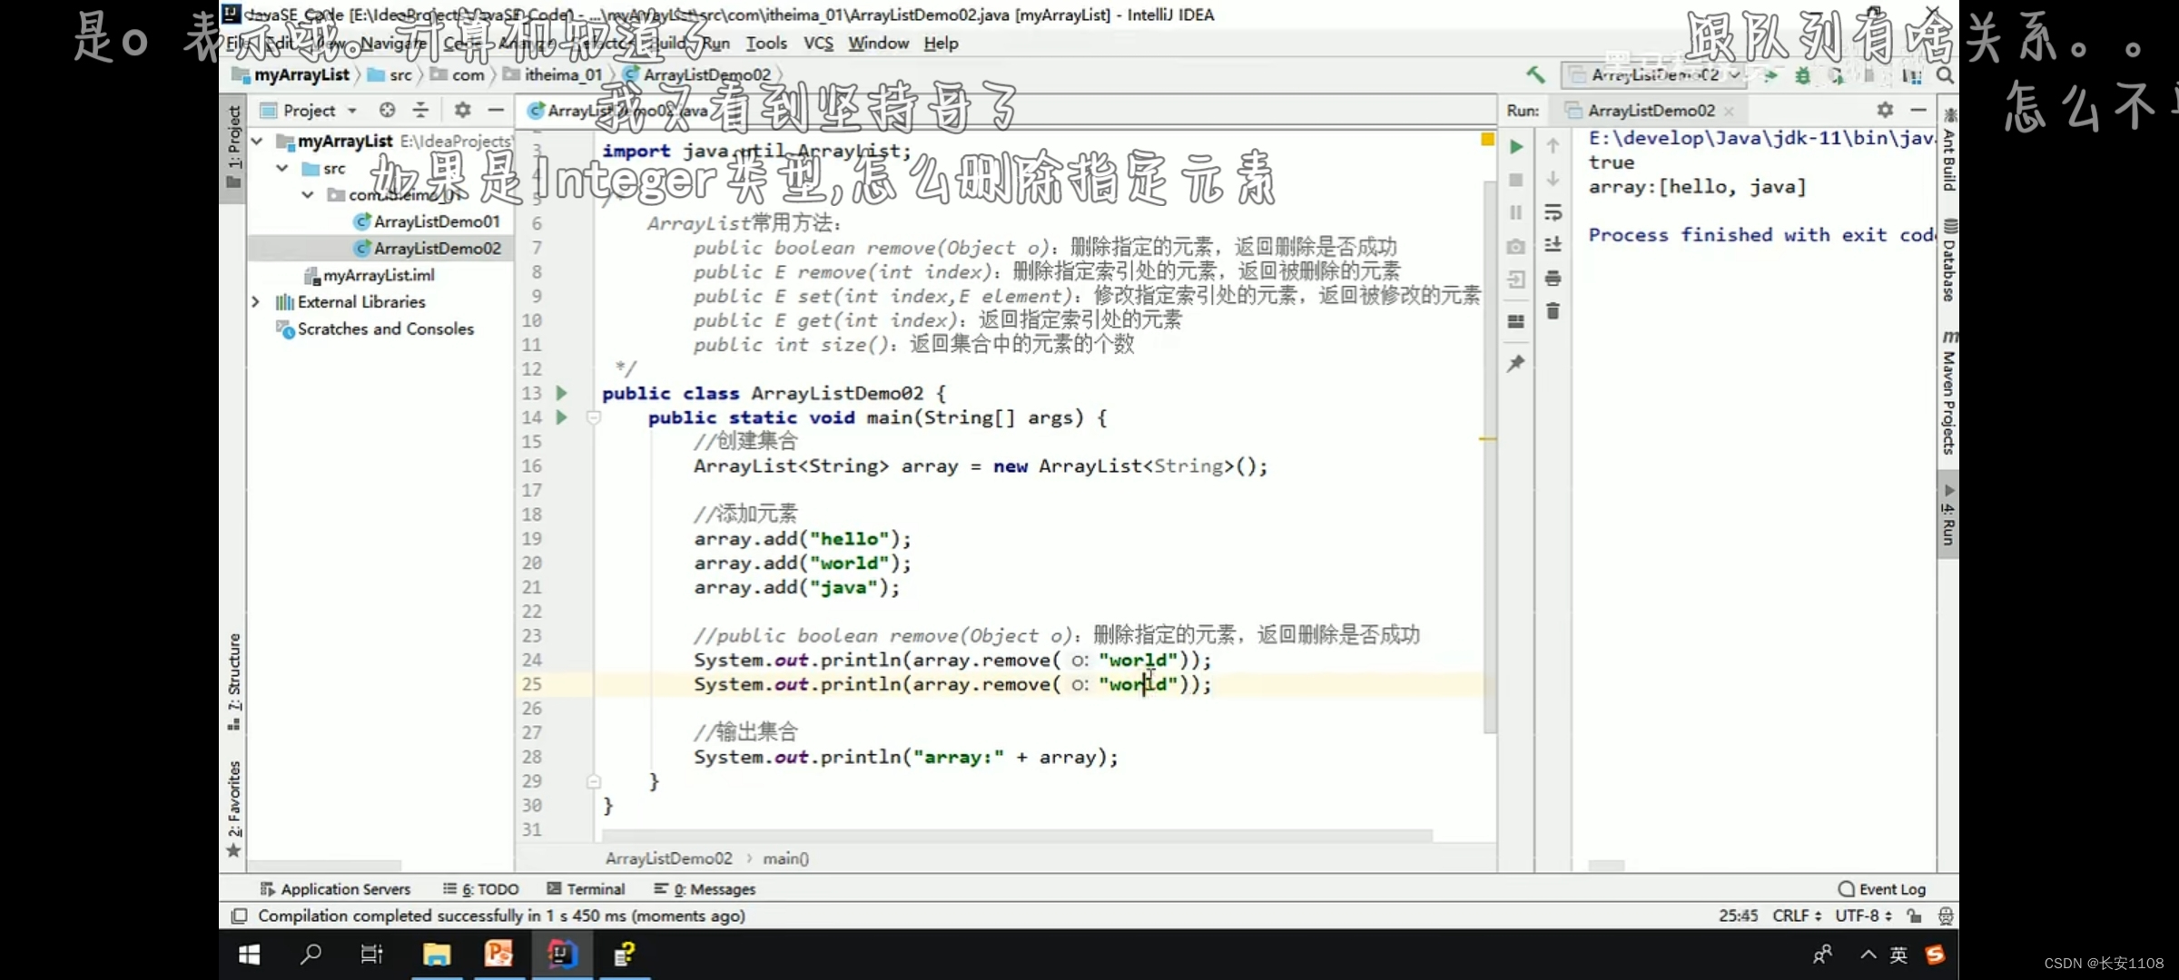The height and width of the screenshot is (980, 2179).
Task: Click the editor horizontal scrollbar
Action: coord(1017,835)
